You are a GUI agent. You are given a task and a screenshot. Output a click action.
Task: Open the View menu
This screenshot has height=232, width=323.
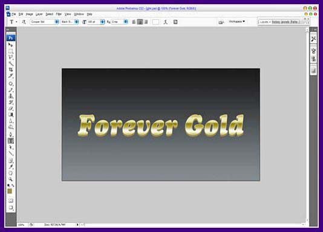click(x=68, y=14)
